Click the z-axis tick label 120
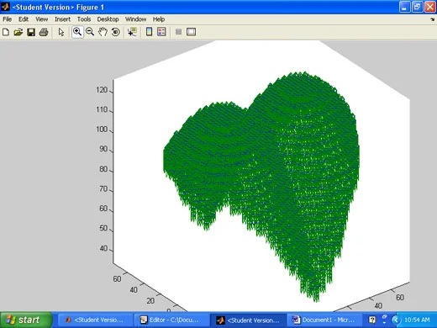Image resolution: width=437 pixels, height=328 pixels. pos(102,90)
